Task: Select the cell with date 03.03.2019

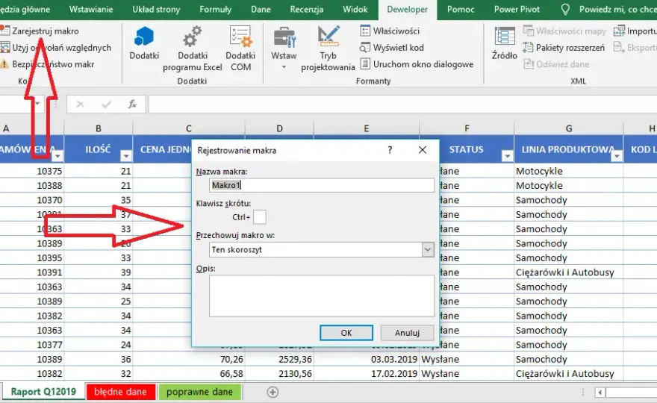Action: (367, 359)
